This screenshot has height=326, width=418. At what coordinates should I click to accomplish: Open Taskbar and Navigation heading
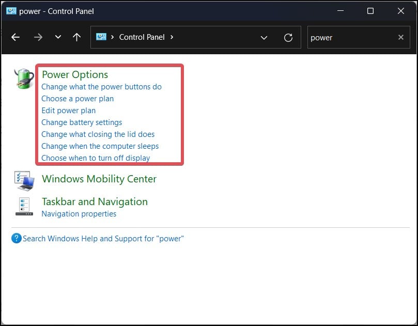pyautogui.click(x=95, y=202)
